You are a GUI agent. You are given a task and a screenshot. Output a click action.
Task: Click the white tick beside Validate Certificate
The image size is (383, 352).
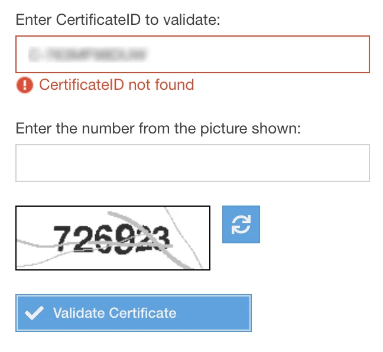click(35, 313)
